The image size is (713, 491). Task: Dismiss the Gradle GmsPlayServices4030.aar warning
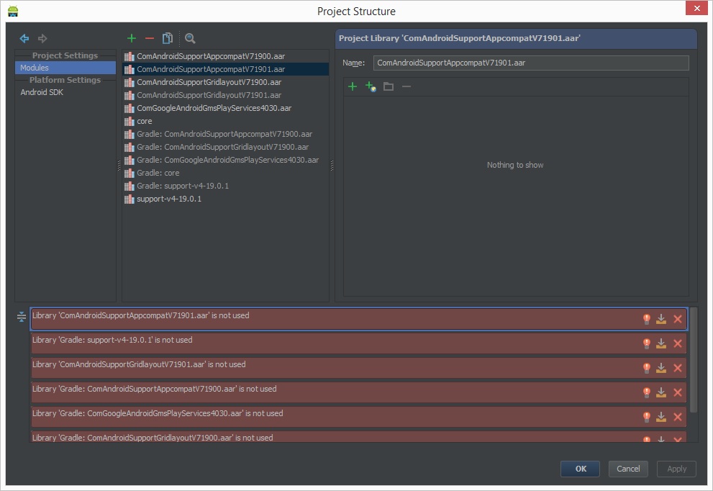(x=678, y=417)
